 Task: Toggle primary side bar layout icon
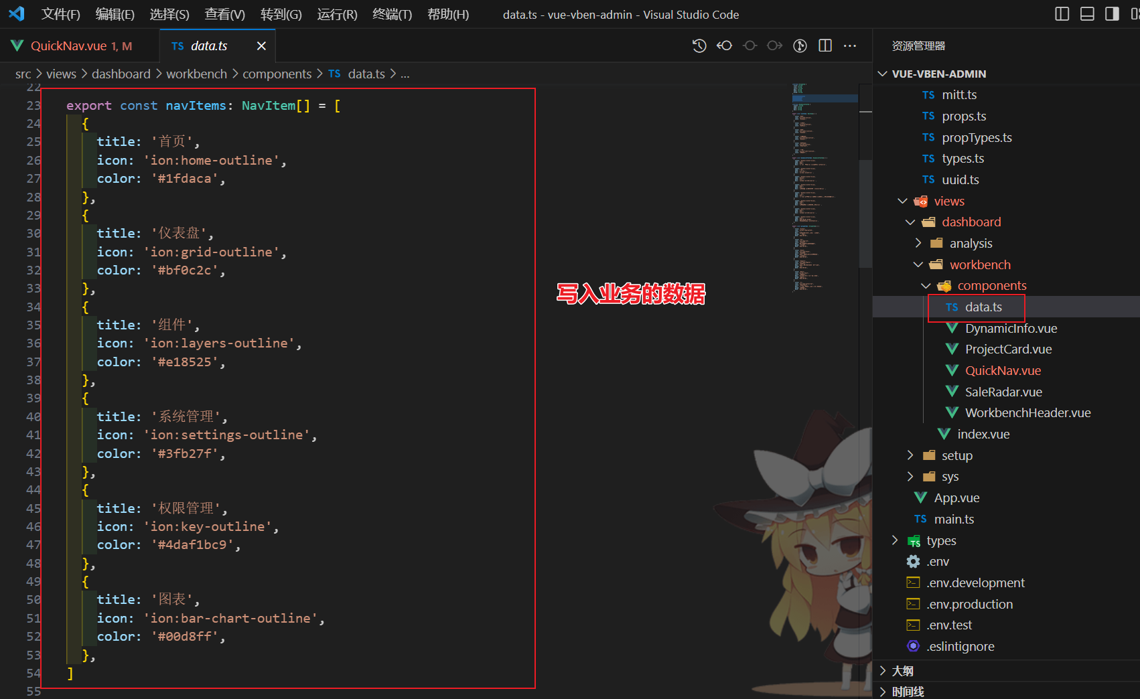[1062, 14]
